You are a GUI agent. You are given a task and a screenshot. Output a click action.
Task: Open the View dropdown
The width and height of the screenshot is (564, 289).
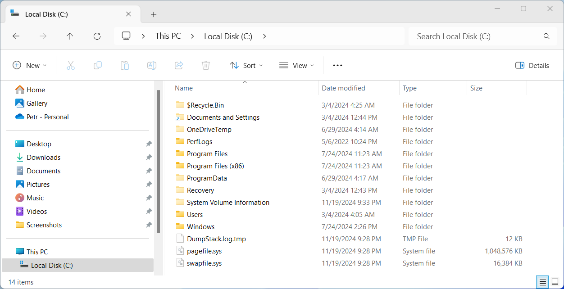pos(296,65)
